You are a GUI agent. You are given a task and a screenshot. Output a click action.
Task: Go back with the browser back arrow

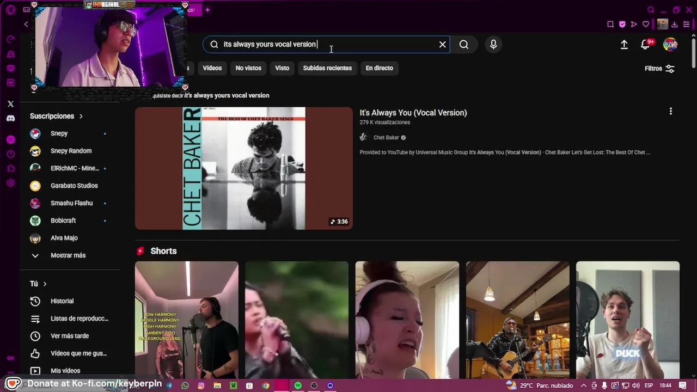click(x=26, y=24)
